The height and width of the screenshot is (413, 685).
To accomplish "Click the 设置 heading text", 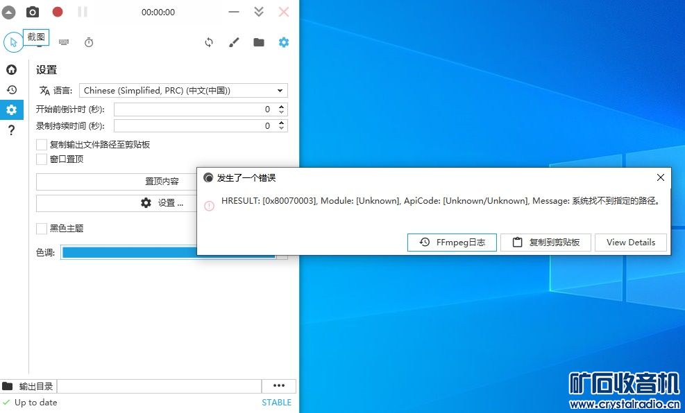I will (46, 70).
